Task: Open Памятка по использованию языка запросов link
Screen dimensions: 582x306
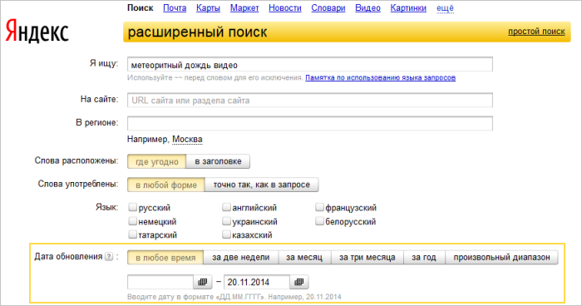Action: coord(381,77)
